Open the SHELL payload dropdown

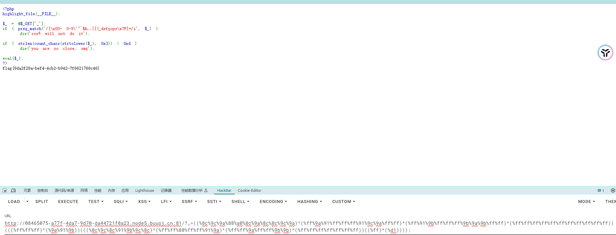240,201
